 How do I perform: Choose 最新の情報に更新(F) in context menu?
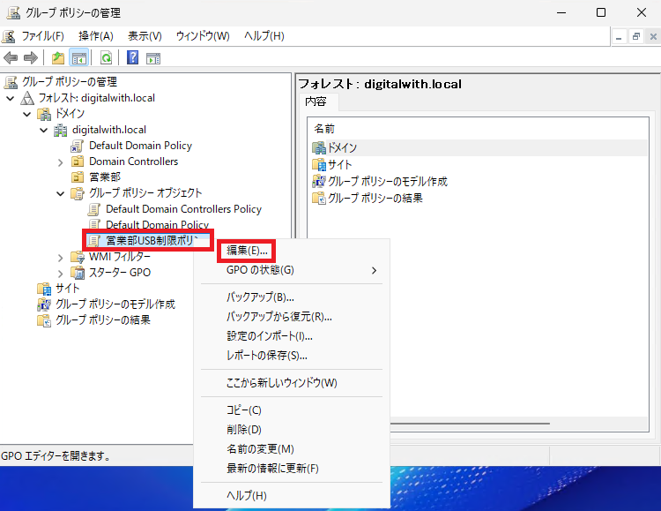click(272, 469)
